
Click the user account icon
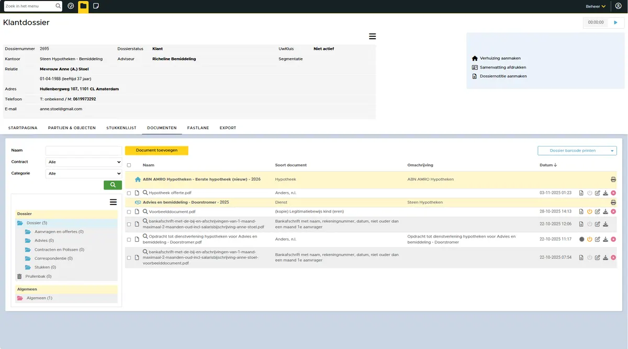(x=618, y=6)
